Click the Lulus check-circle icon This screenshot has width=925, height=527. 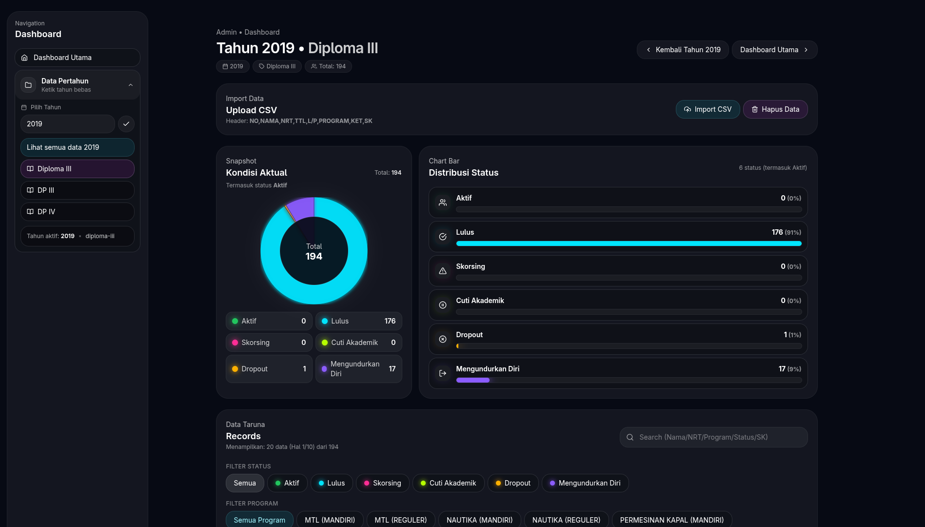(x=443, y=237)
